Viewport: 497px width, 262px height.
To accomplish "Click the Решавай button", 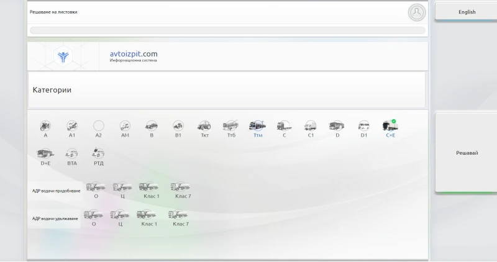I will pos(467,152).
